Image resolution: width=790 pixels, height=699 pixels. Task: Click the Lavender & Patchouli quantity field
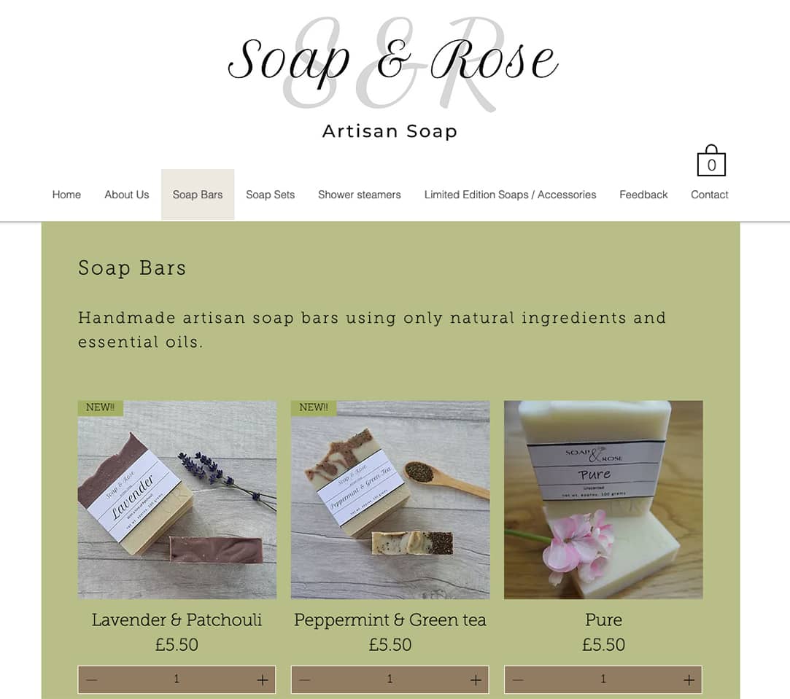tap(177, 680)
